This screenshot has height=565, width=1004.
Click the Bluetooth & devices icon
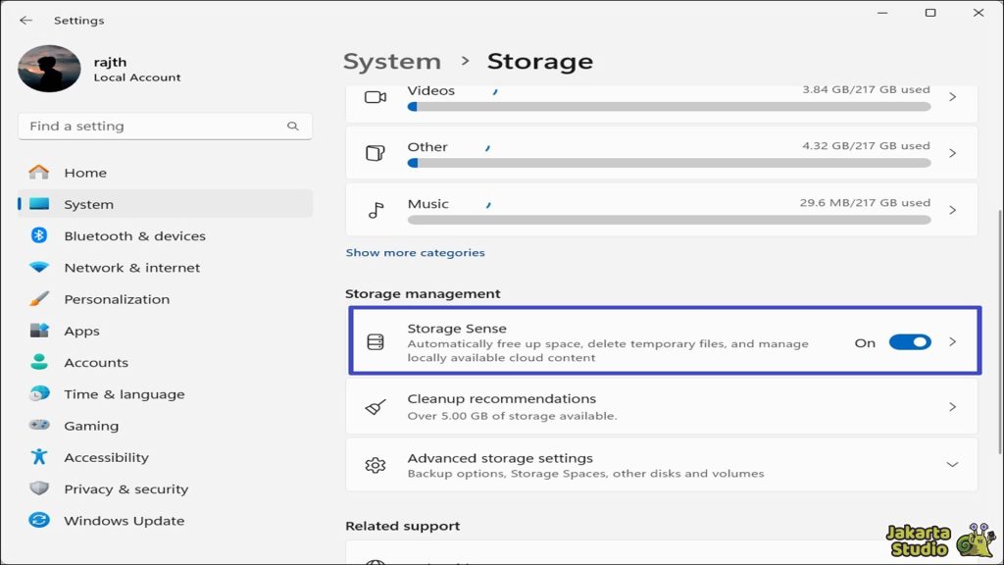(39, 235)
